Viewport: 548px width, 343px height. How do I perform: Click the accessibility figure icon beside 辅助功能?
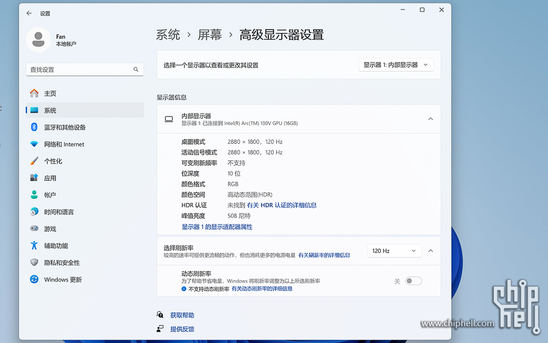[x=34, y=246]
